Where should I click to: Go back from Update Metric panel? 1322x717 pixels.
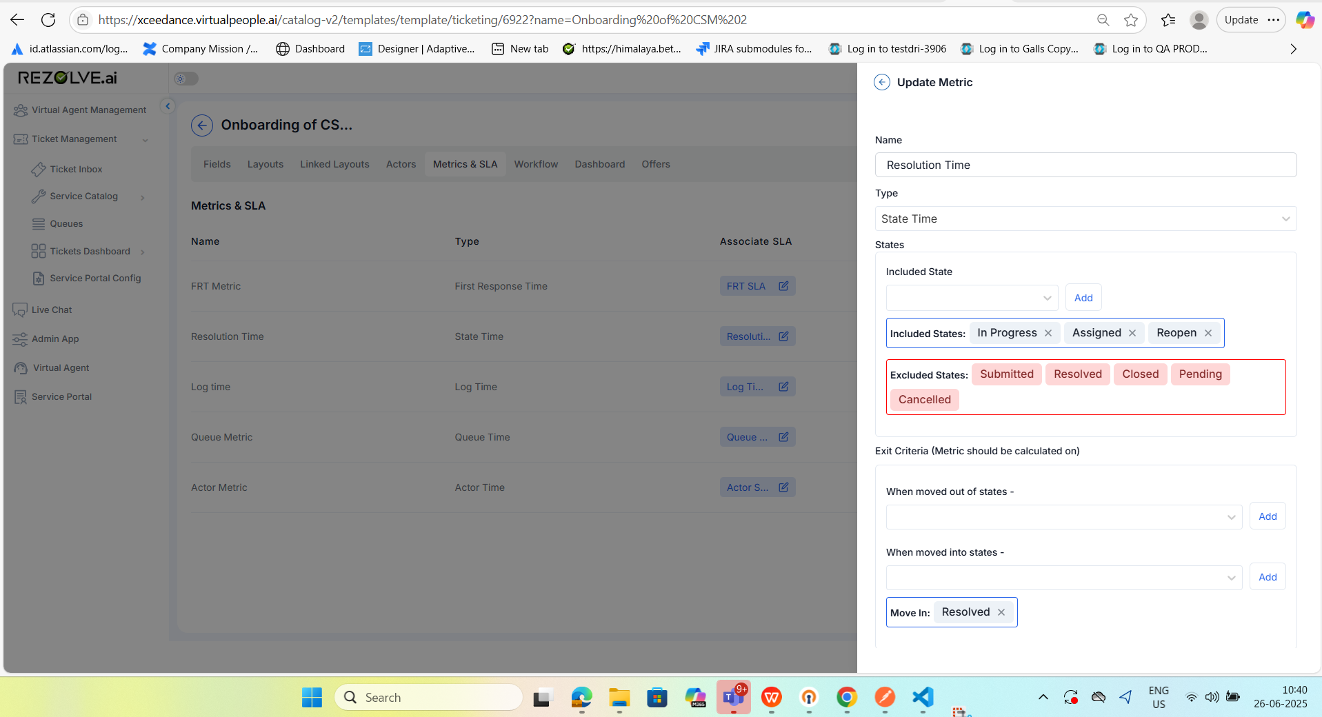(882, 82)
